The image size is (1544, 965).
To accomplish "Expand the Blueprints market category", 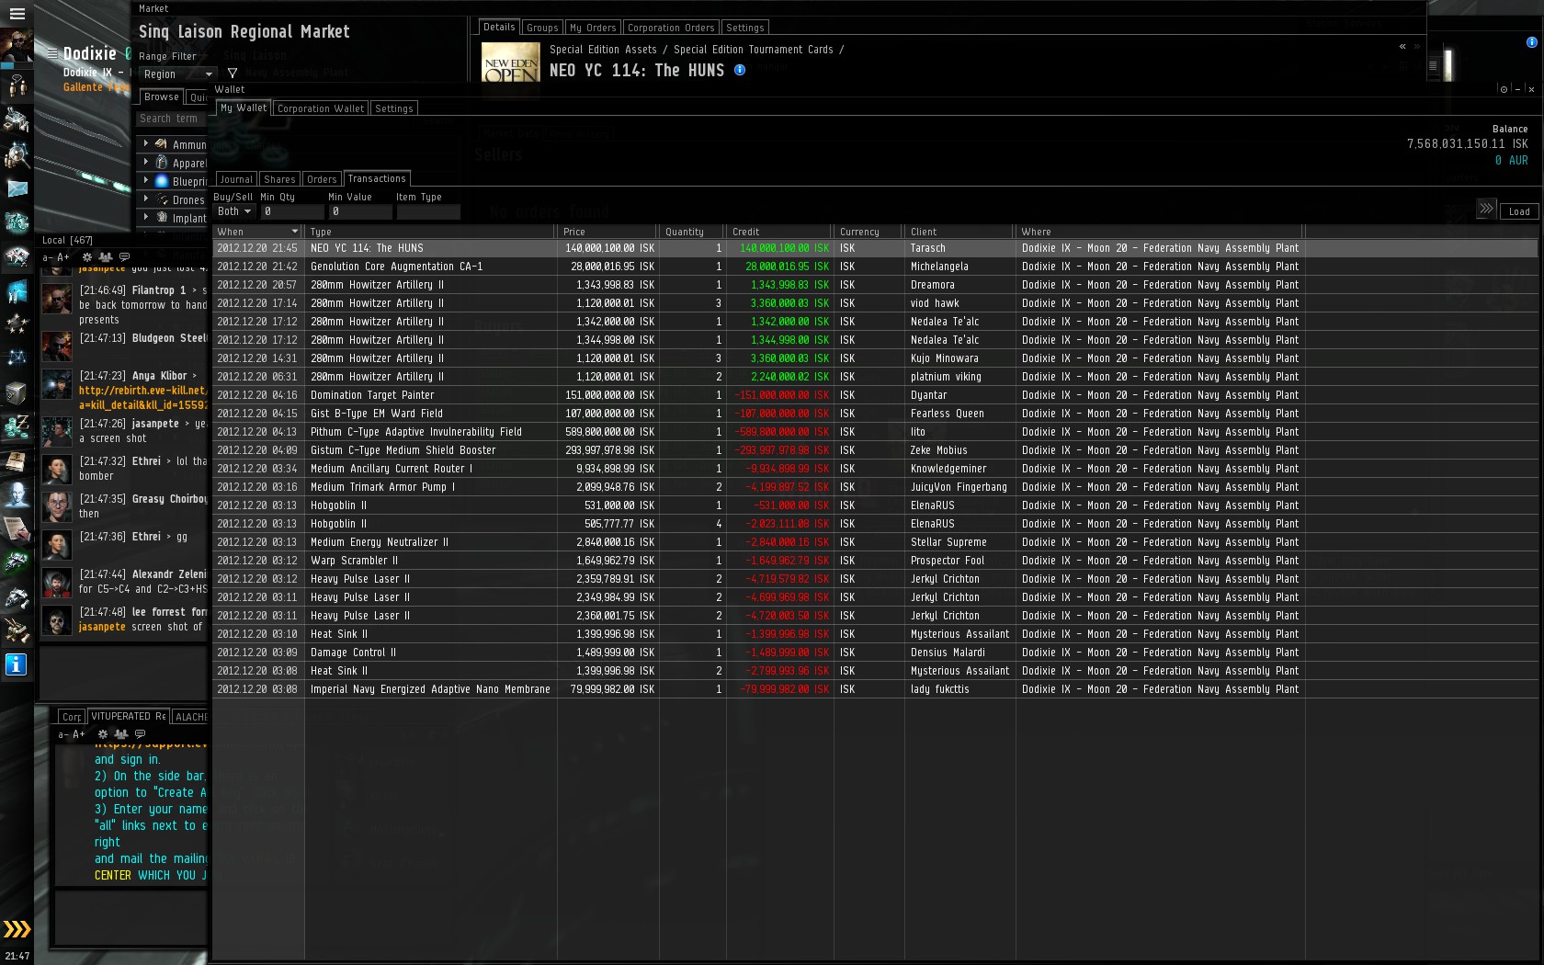I will point(146,180).
